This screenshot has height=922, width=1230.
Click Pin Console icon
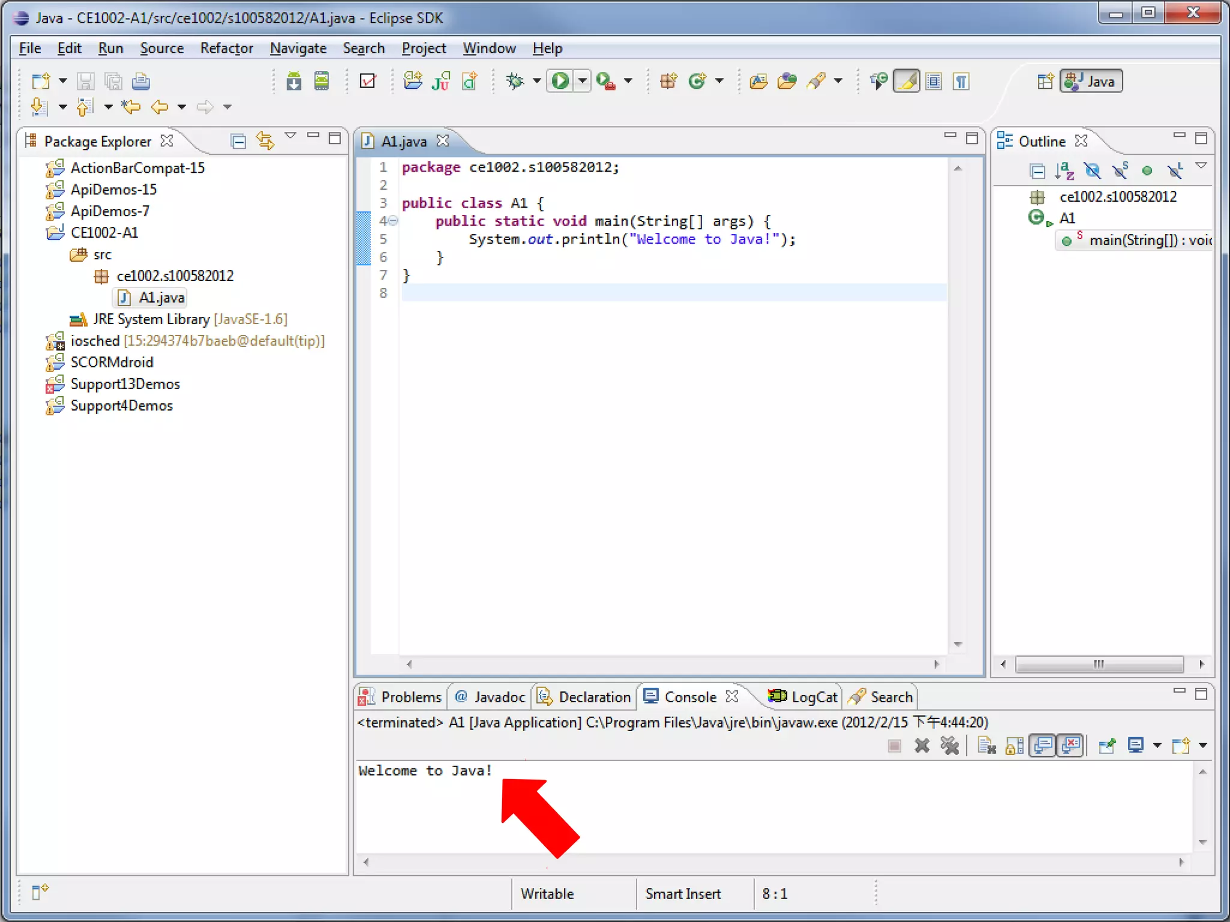point(1107,746)
